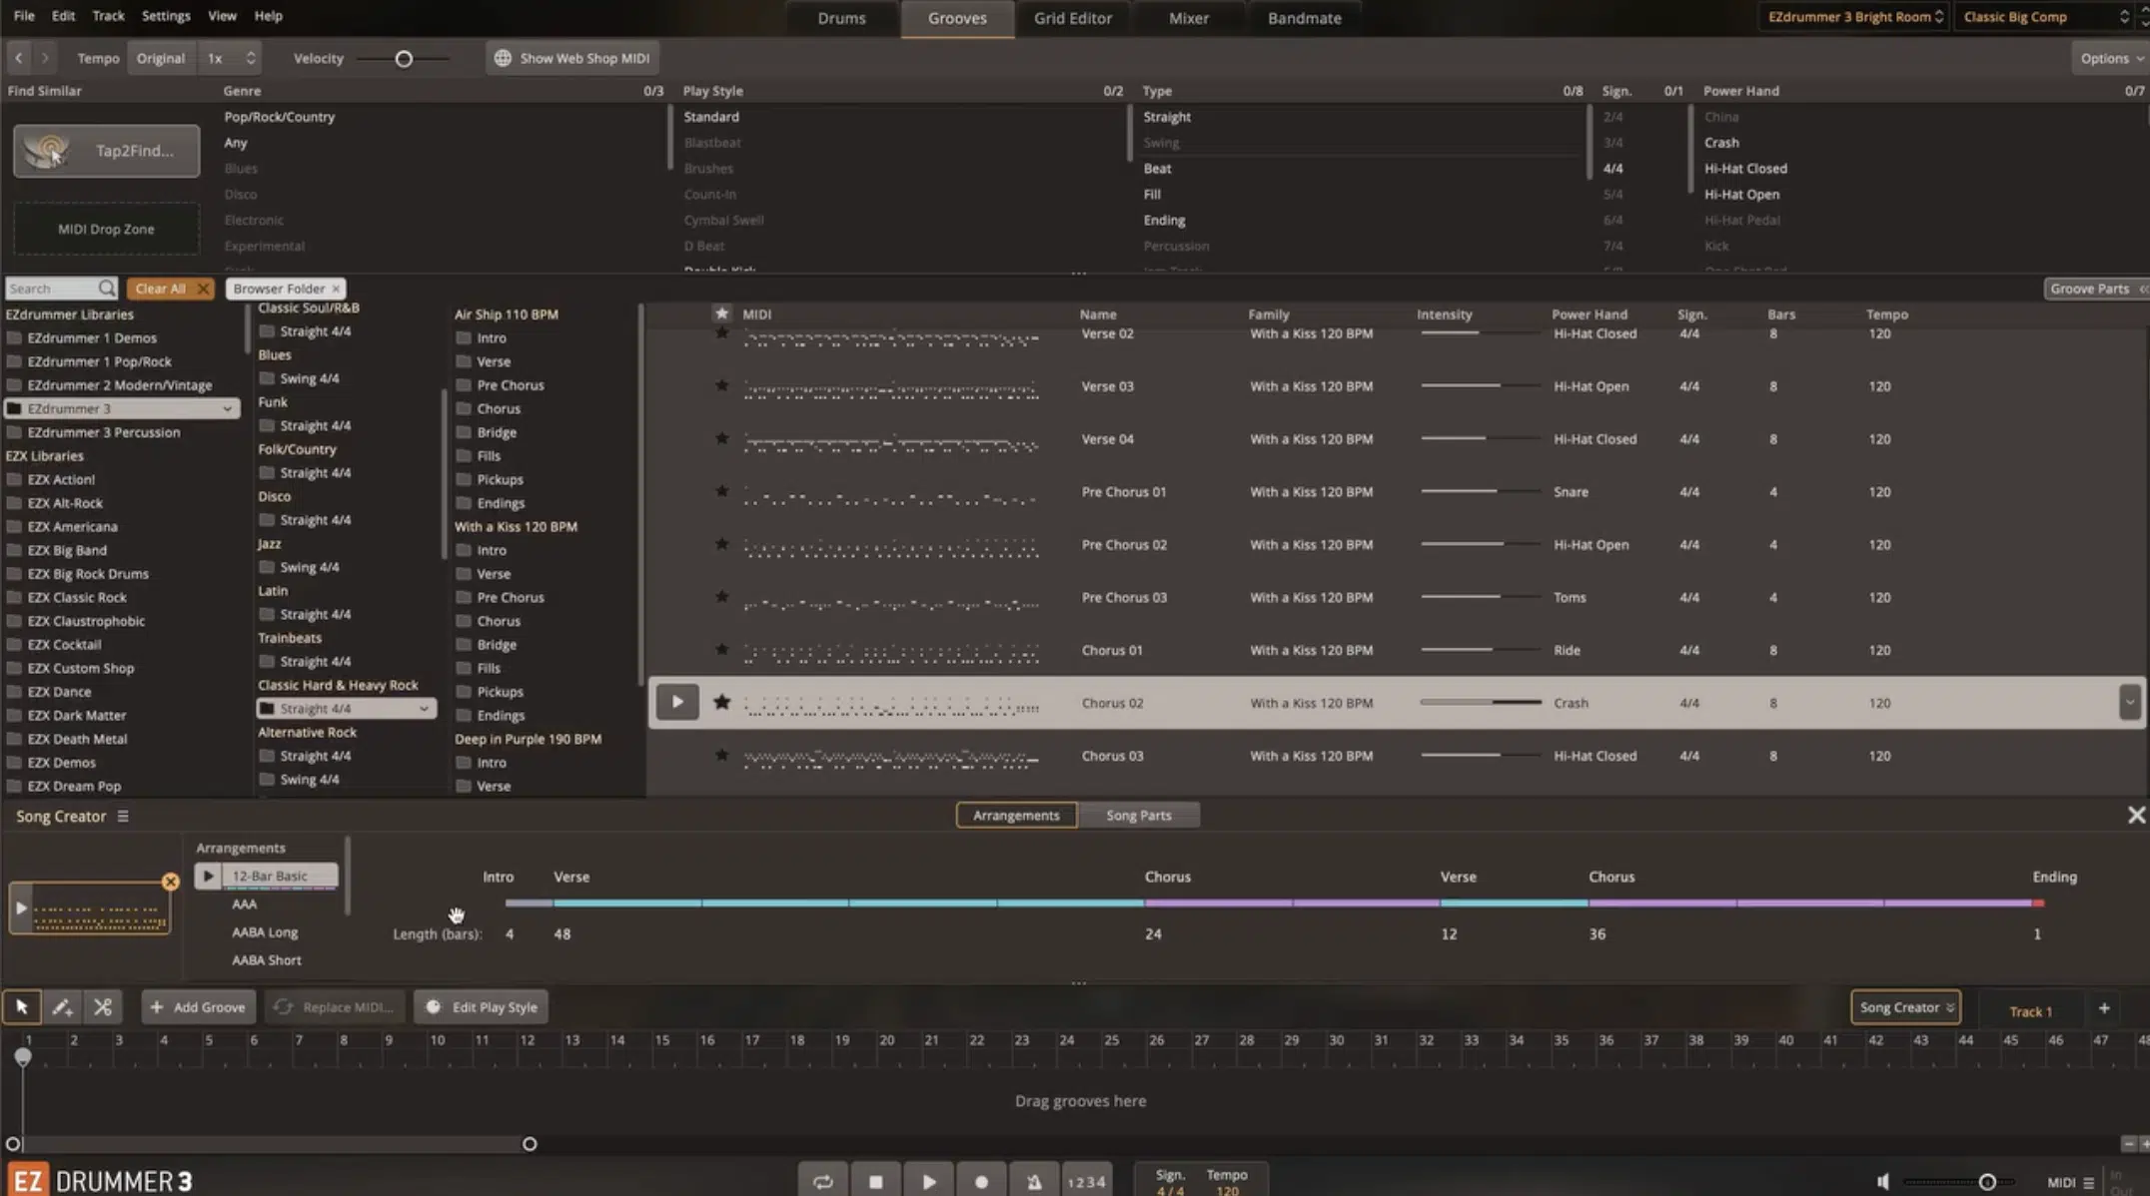Favorite the Chorus 02 groove star
The image size is (2150, 1196).
point(721,702)
